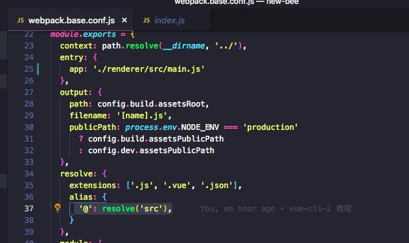Click the word 'context' on line 23
The height and width of the screenshot is (243, 409).
tap(76, 46)
